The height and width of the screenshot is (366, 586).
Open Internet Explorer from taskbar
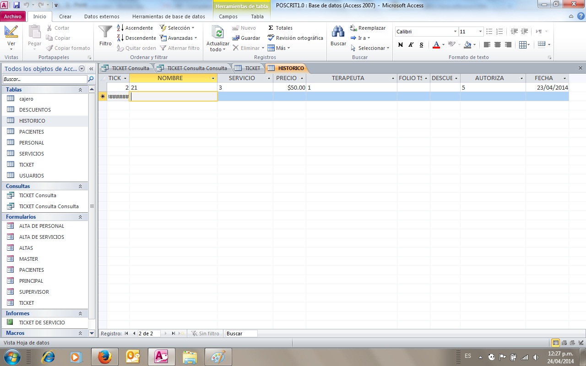[48, 357]
